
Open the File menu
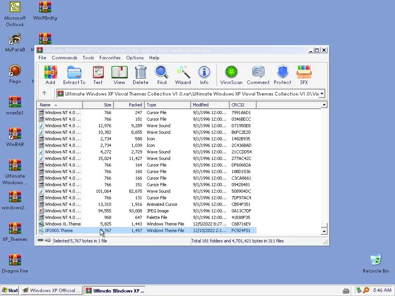[x=42, y=58]
